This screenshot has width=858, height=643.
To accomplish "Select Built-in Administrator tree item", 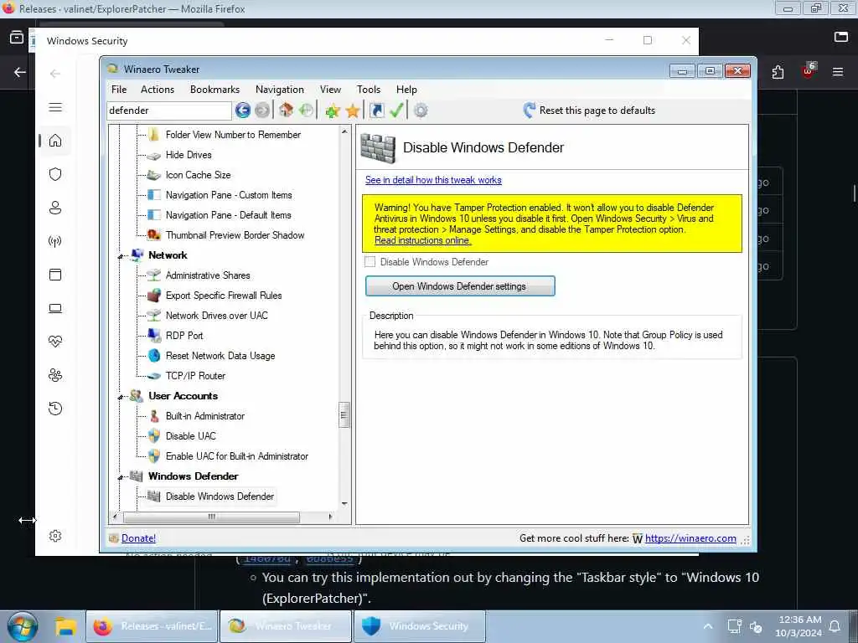I will [205, 416].
